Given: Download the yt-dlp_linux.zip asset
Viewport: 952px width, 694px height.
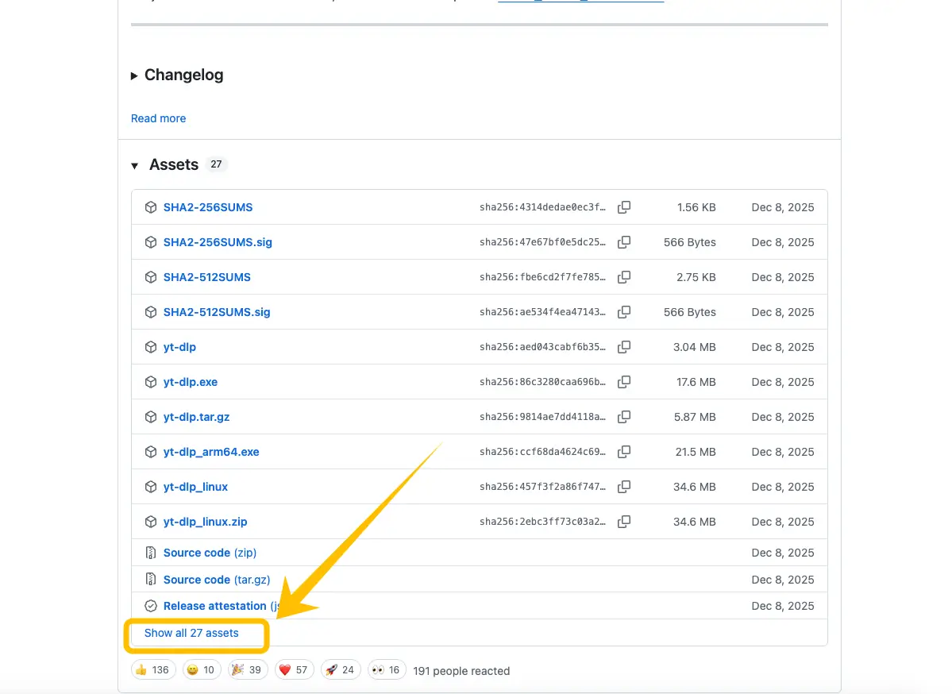Looking at the screenshot, I should tap(205, 522).
